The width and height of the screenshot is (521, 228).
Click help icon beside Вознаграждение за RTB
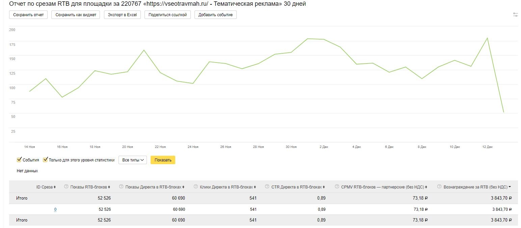[439, 187]
